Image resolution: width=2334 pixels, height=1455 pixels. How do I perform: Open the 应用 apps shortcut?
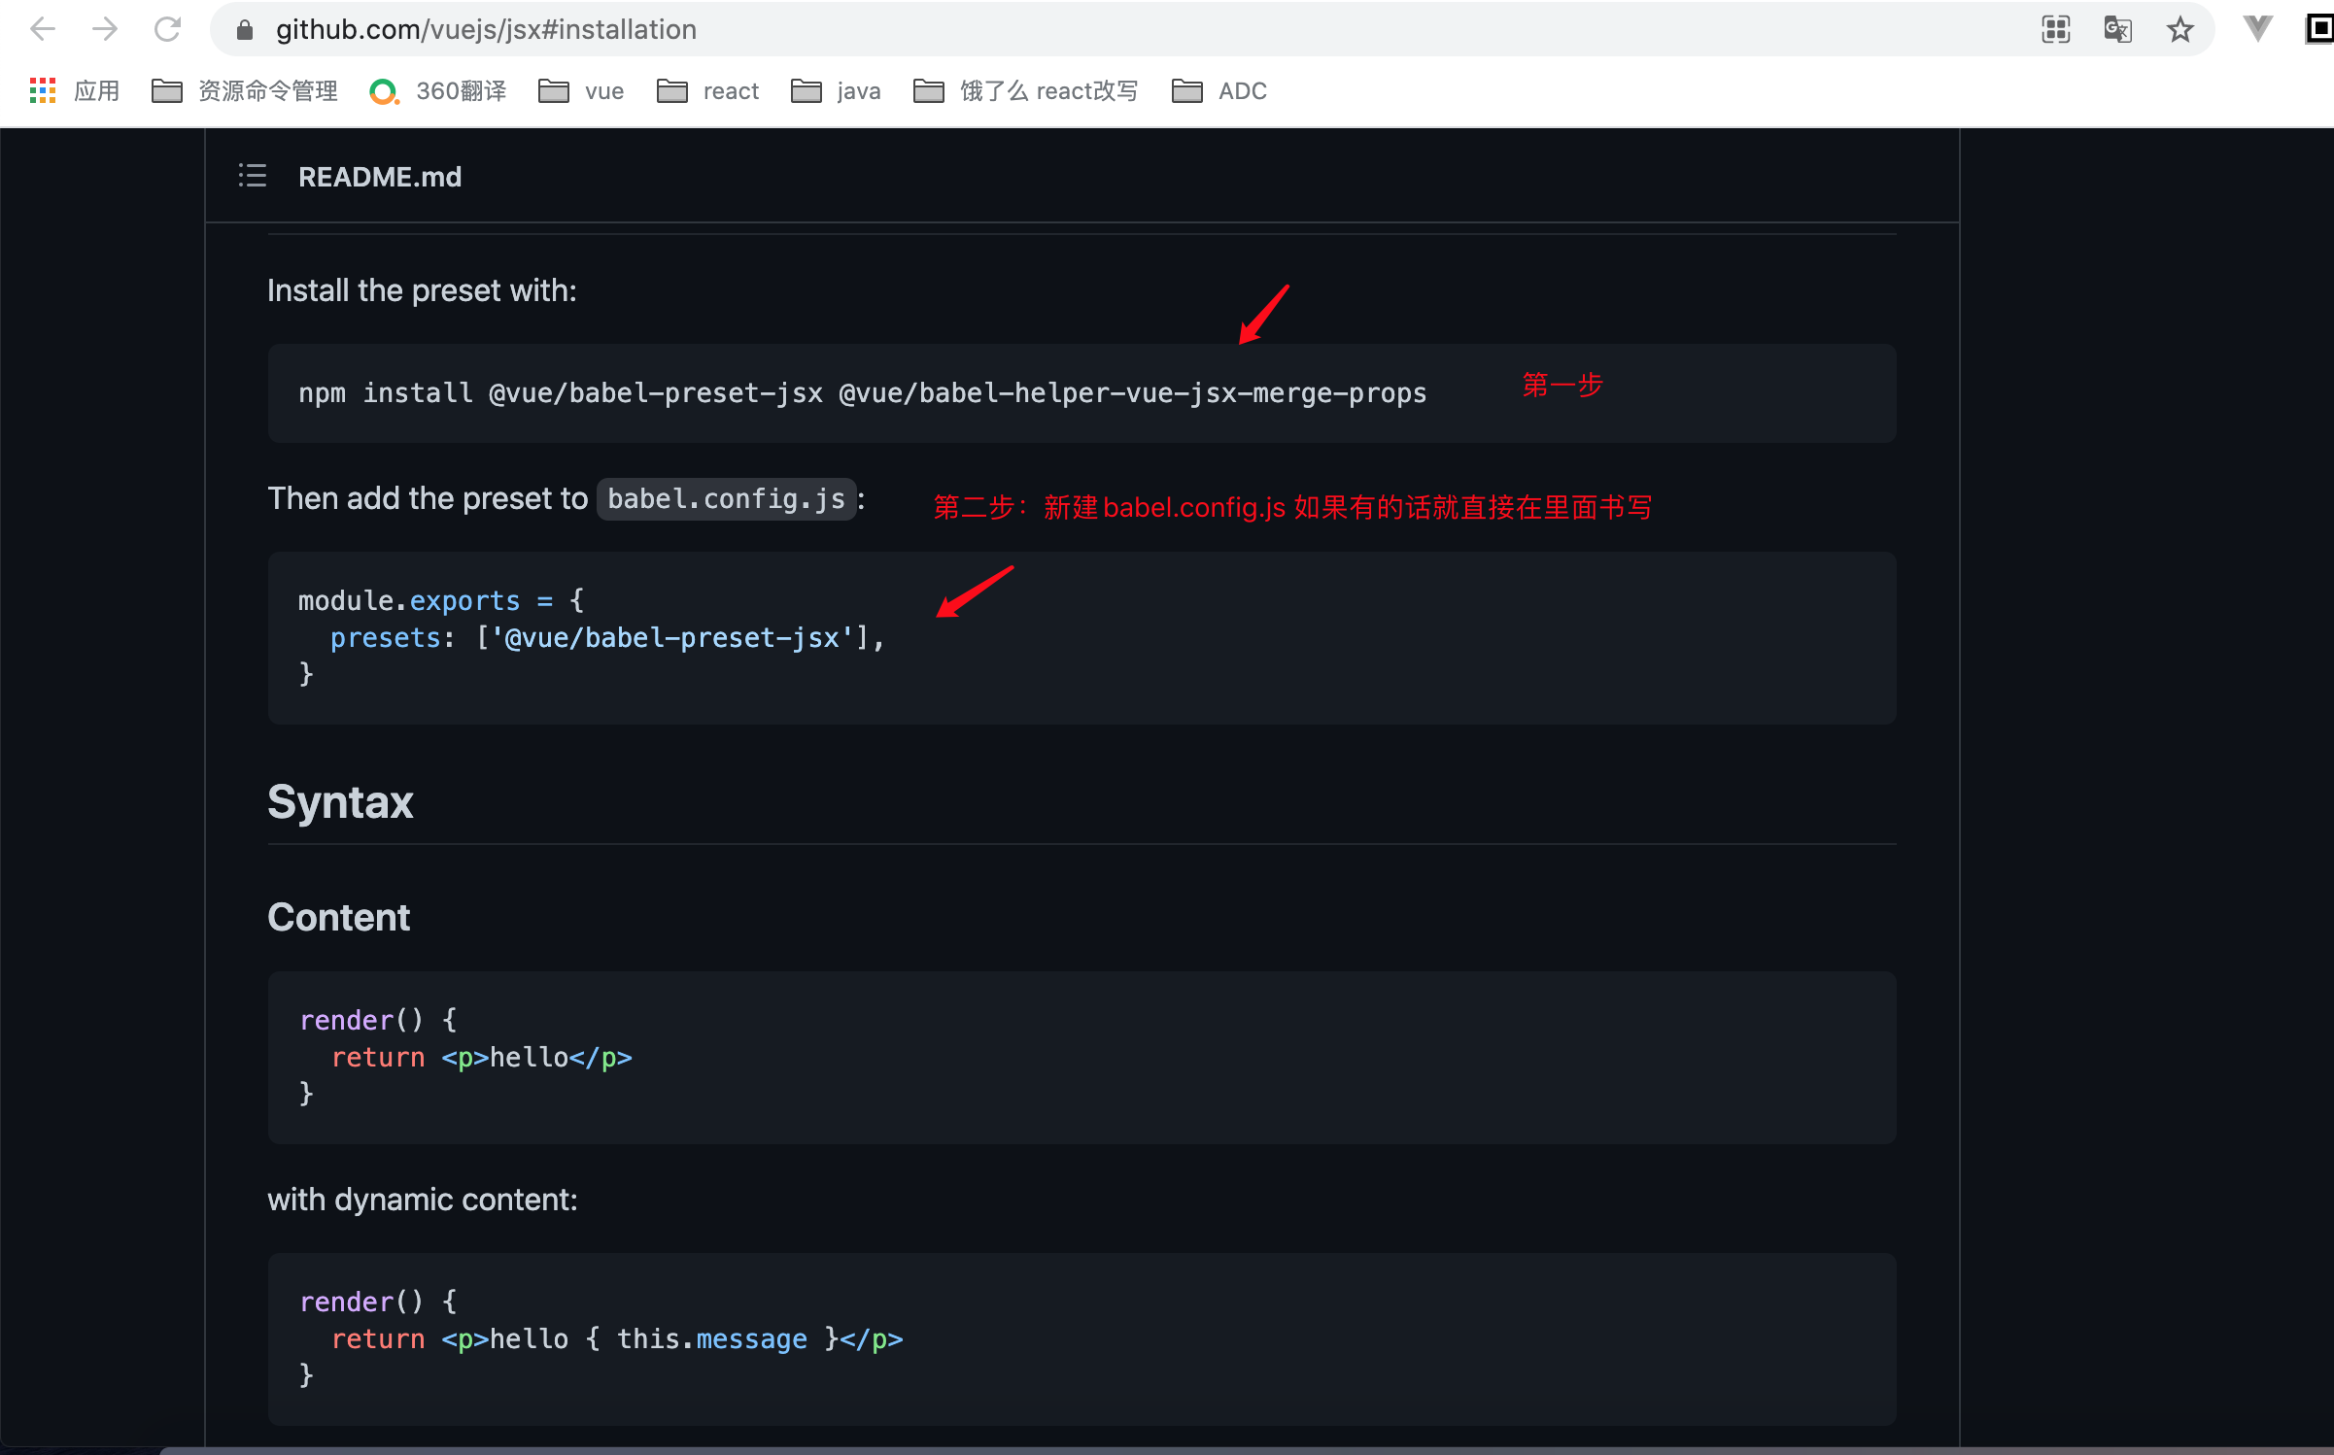click(75, 91)
